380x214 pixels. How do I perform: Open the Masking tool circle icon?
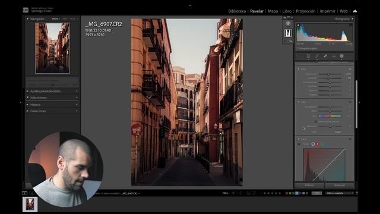pyautogui.click(x=342, y=56)
